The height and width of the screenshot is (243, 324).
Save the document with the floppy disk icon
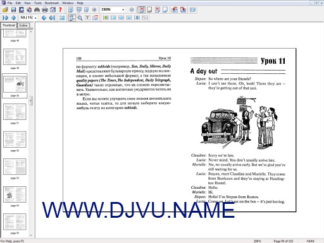(13, 9)
